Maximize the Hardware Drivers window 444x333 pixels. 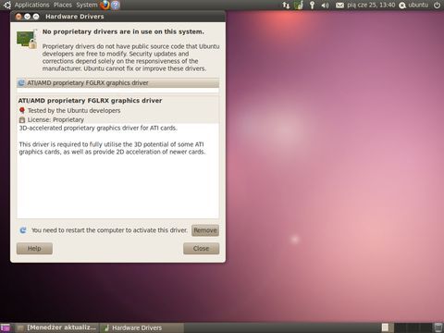(36, 17)
